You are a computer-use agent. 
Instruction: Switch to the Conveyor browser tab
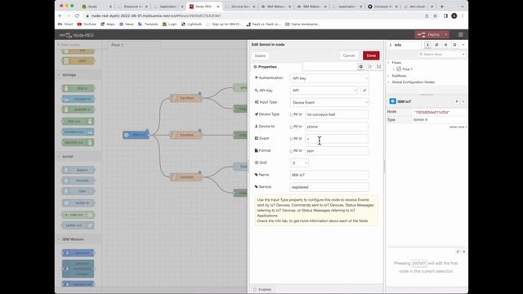coord(382,7)
